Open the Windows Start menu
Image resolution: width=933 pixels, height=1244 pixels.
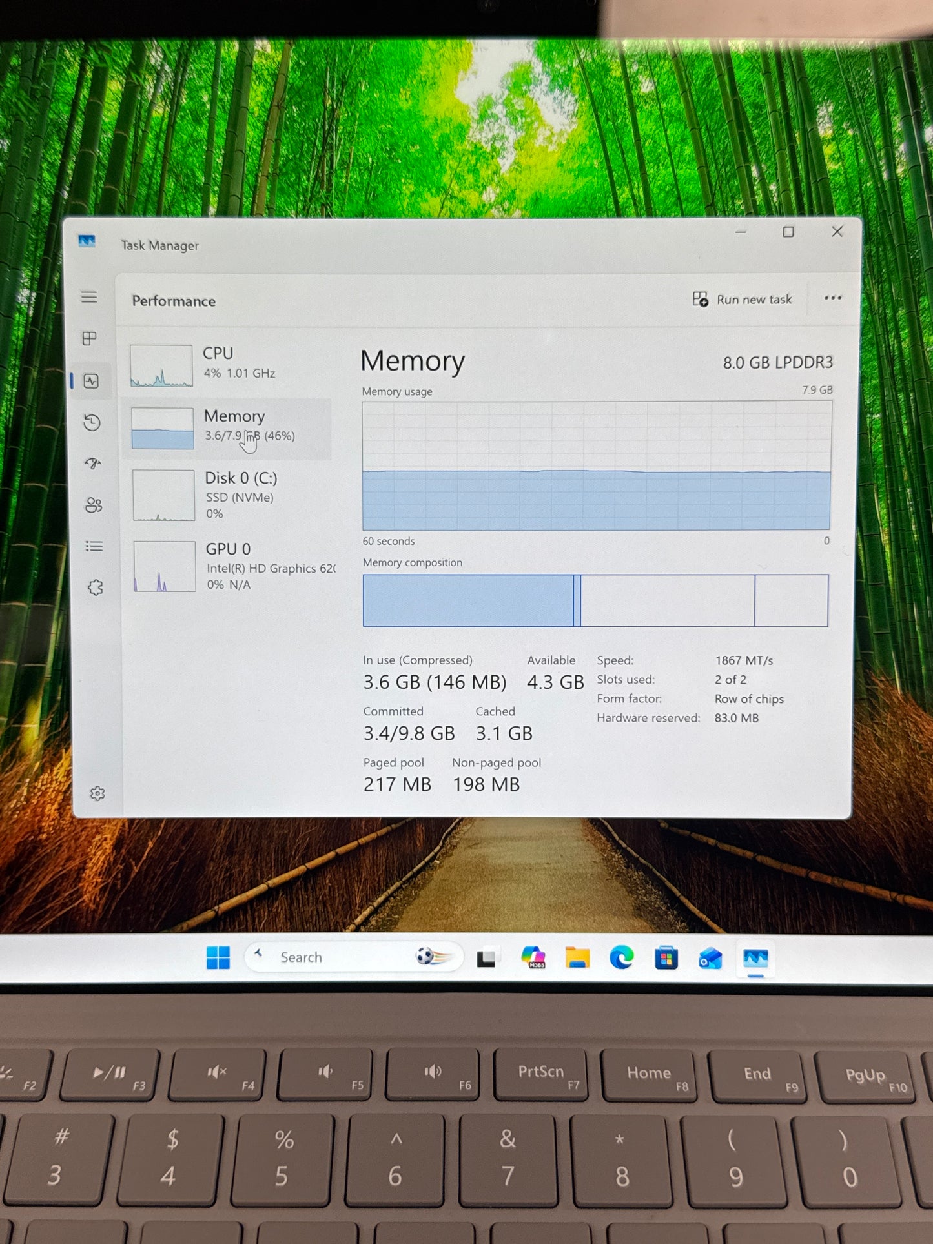pos(218,957)
